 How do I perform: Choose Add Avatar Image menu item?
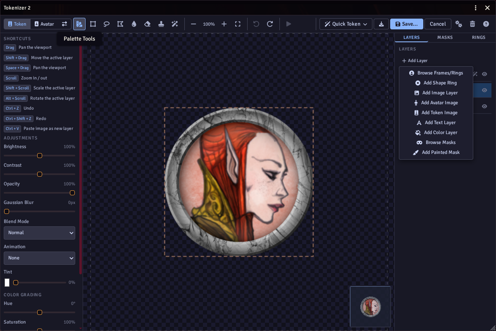[x=436, y=103]
